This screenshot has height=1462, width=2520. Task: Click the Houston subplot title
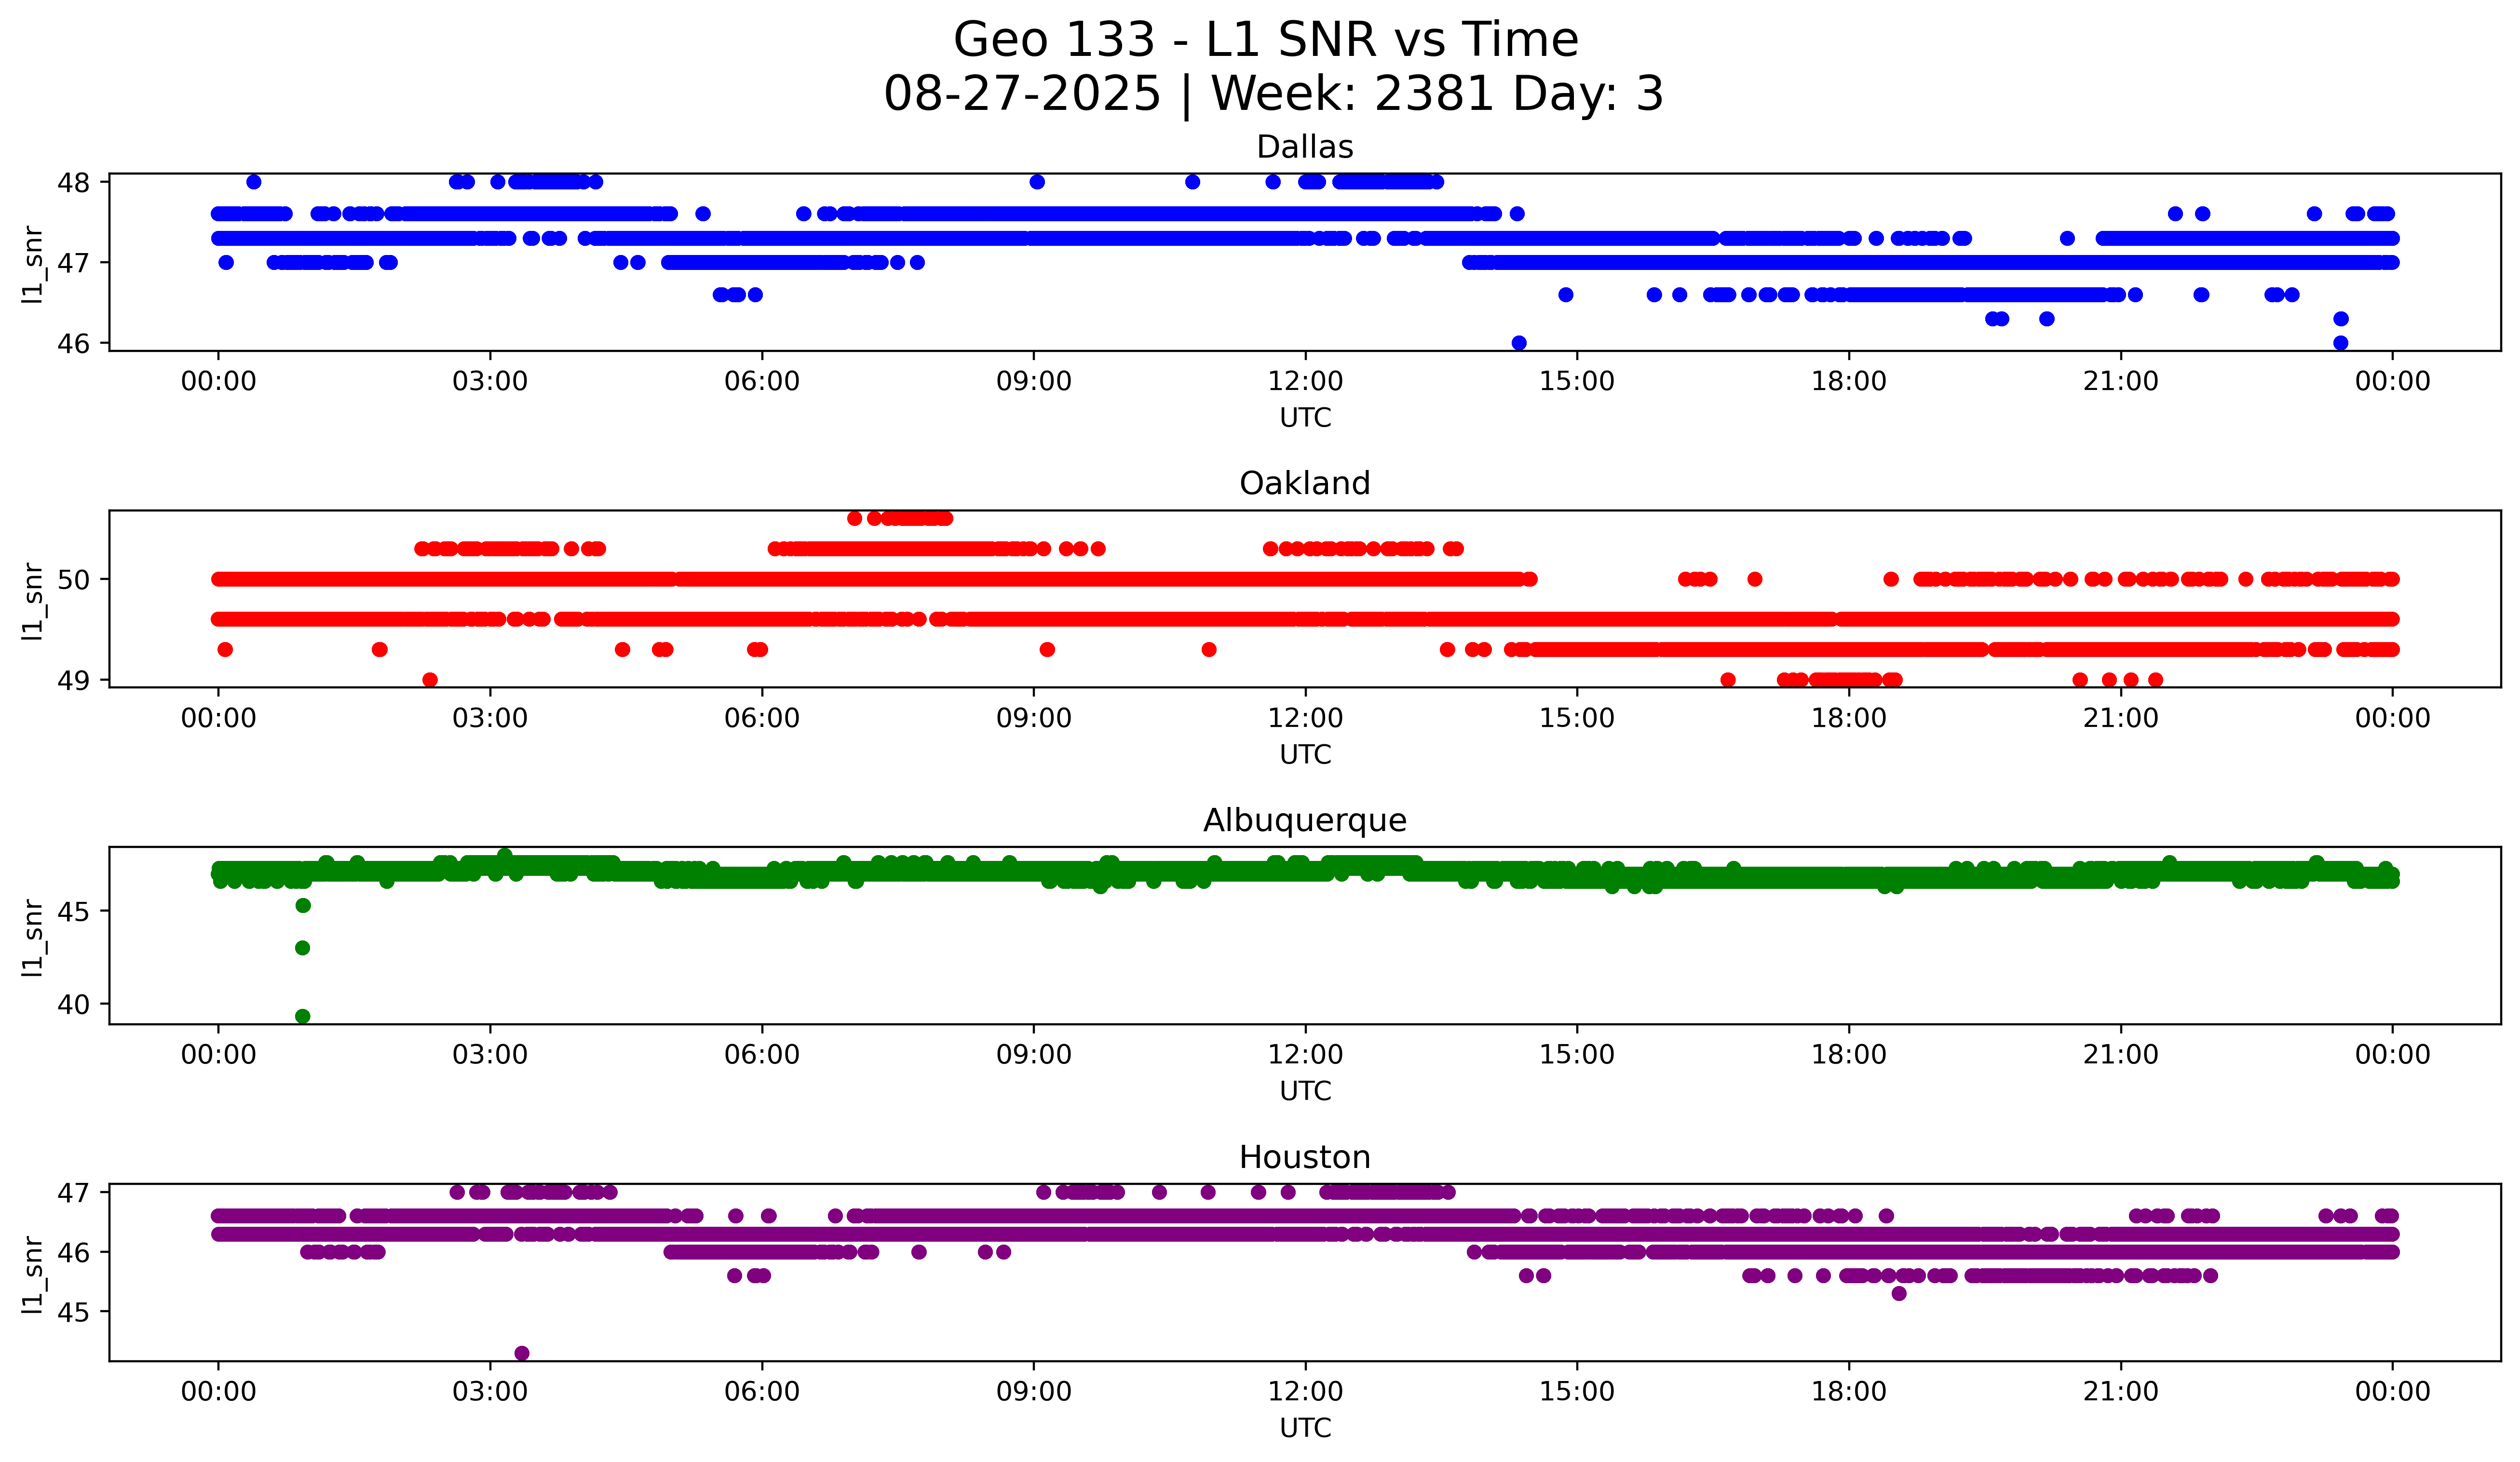pos(1304,1157)
